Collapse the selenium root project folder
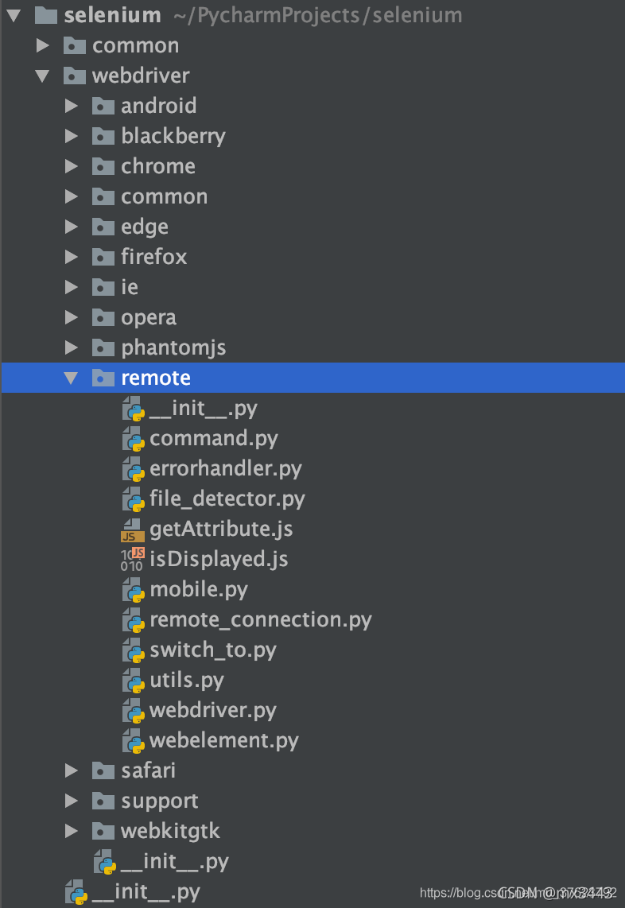 pyautogui.click(x=14, y=15)
